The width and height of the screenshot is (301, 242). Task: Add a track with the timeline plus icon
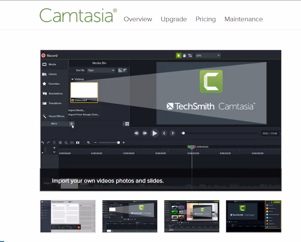point(54,148)
